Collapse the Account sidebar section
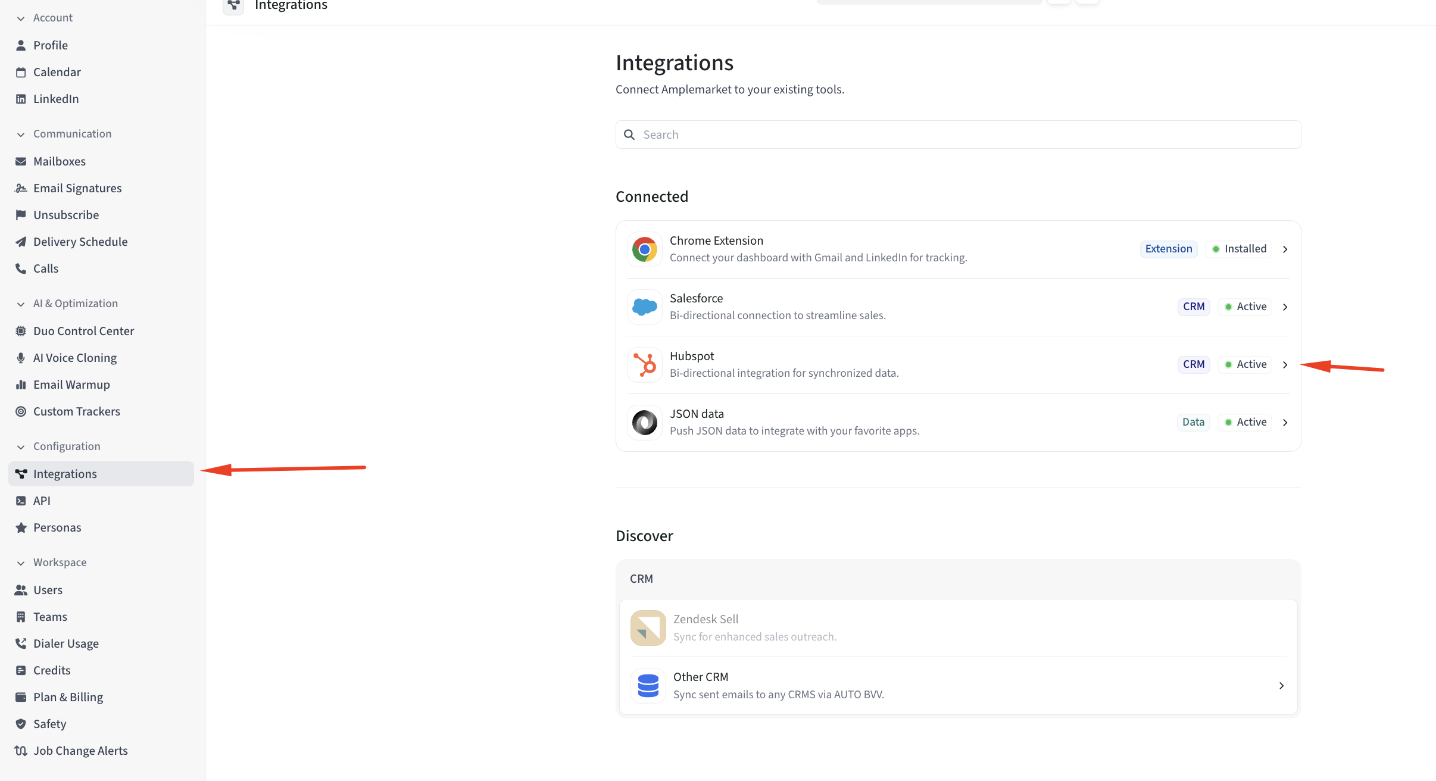Viewport: 1436px width, 781px height. (21, 18)
